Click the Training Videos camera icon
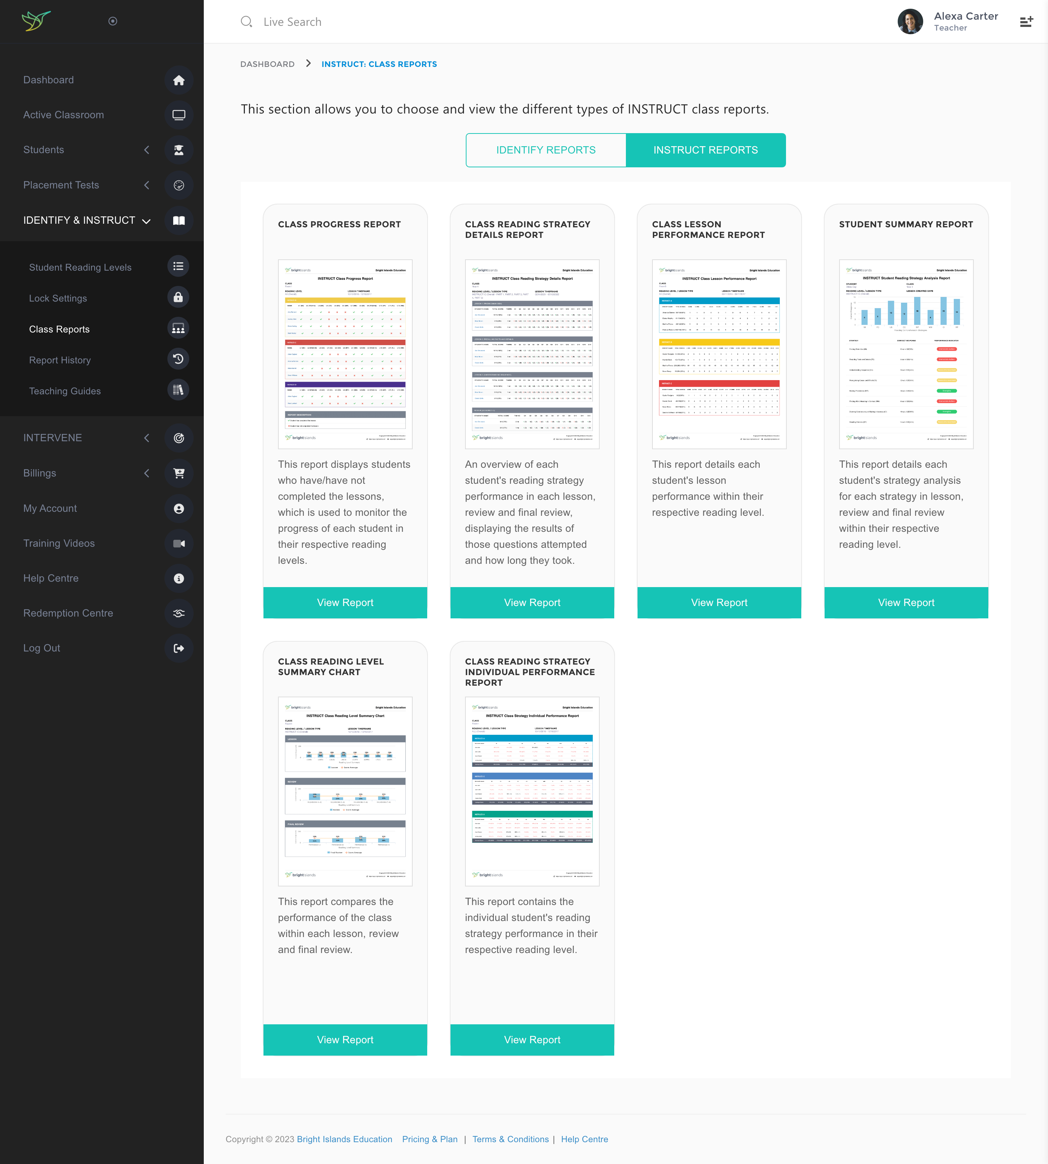The width and height of the screenshot is (1048, 1164). [x=179, y=543]
